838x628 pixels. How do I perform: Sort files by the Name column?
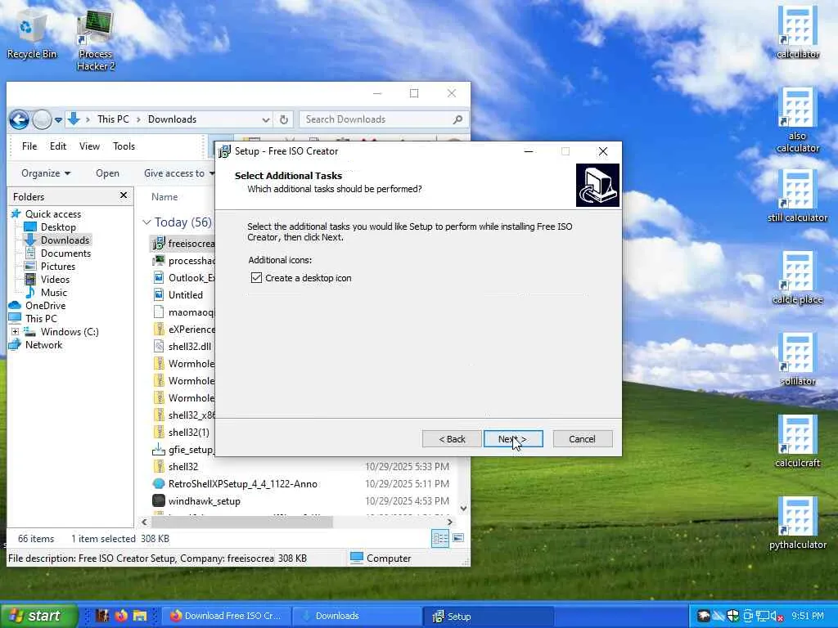[x=164, y=197]
